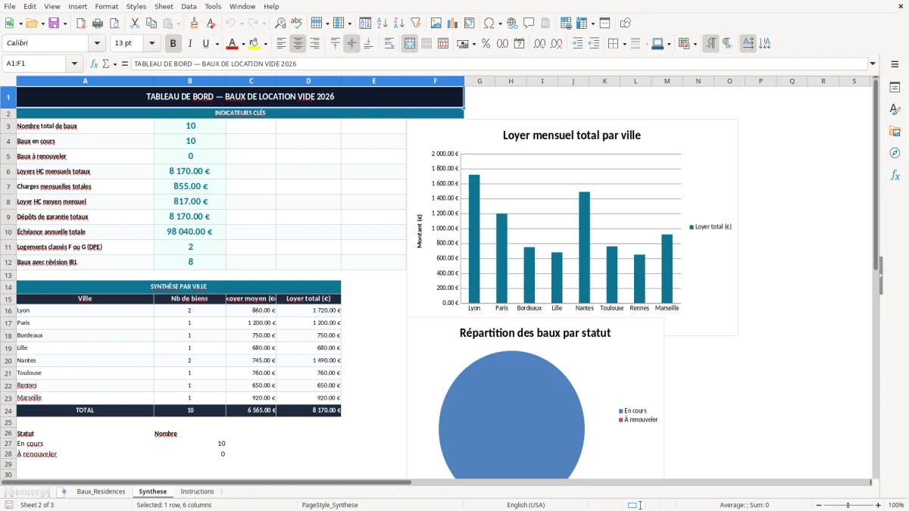Open the Background Color dropdown arrow

point(265,44)
